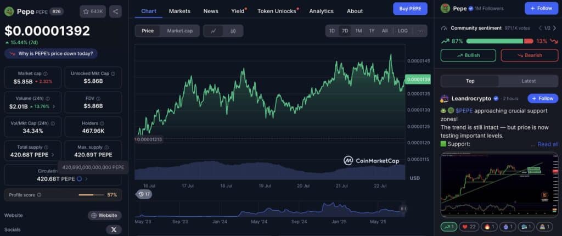The image size is (562, 236).
Task: Open the Website link button
Action: (x=105, y=215)
